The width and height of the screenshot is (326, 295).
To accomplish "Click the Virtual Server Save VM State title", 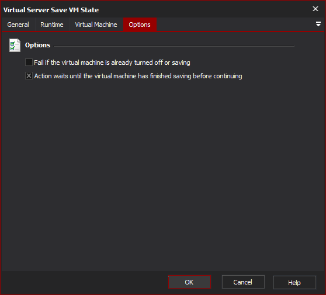I will [x=51, y=10].
